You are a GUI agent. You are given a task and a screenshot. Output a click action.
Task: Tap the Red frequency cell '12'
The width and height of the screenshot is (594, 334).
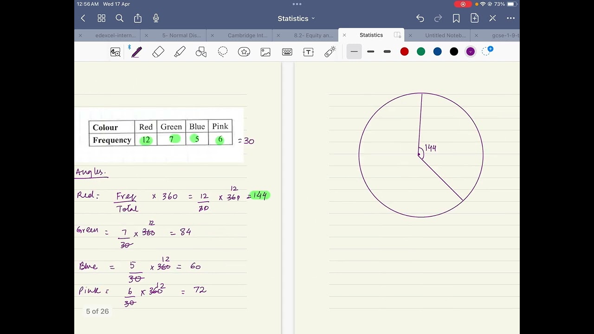tap(146, 140)
